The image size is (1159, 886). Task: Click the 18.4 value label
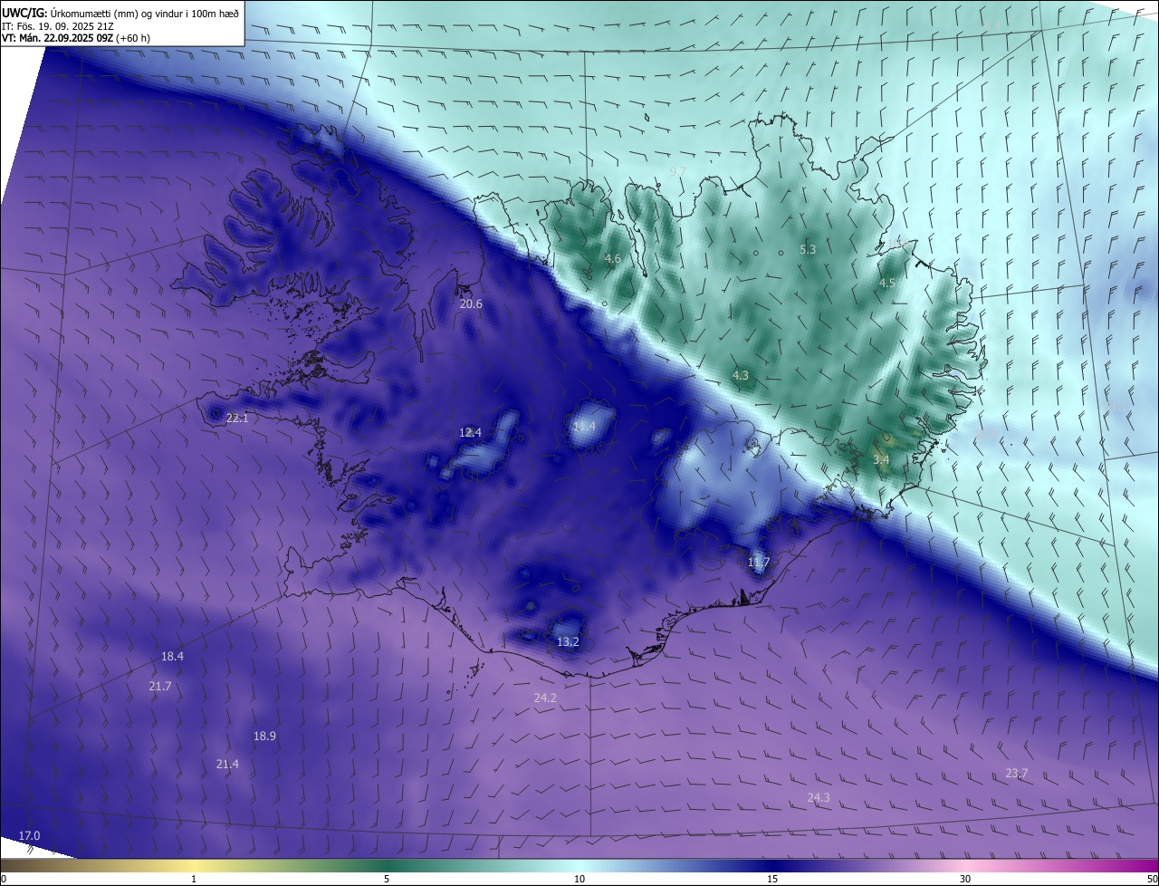[172, 656]
